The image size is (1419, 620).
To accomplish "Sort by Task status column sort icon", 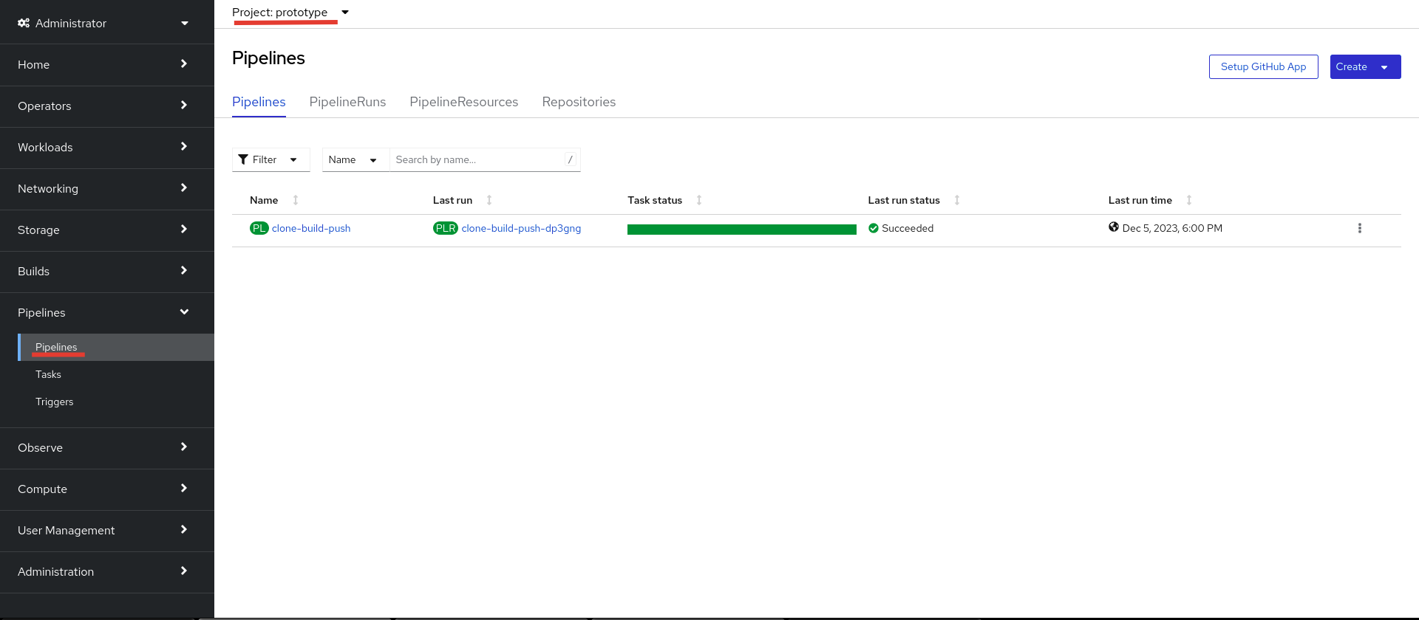I will pyautogui.click(x=699, y=200).
